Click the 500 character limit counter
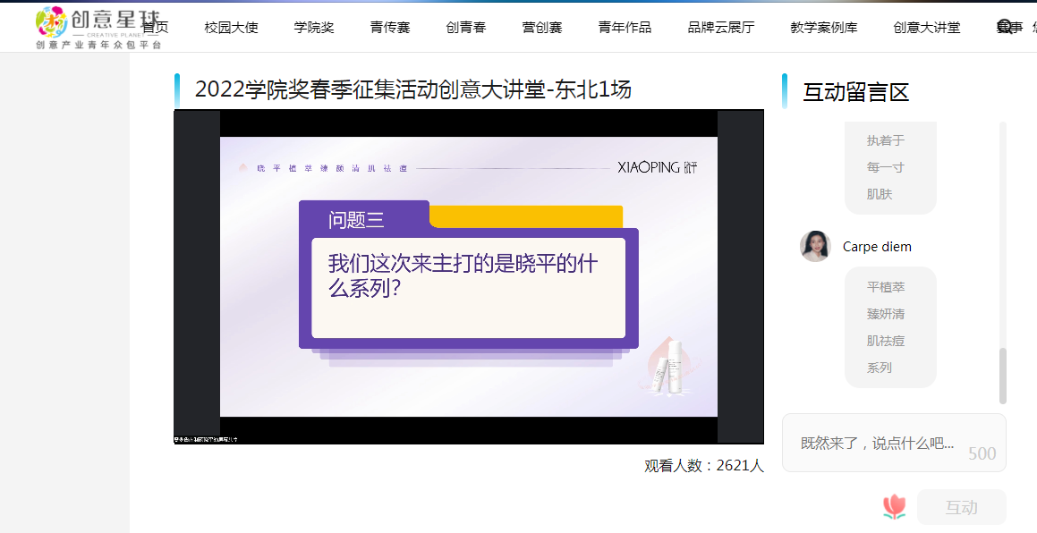Image resolution: width=1037 pixels, height=533 pixels. tap(982, 453)
